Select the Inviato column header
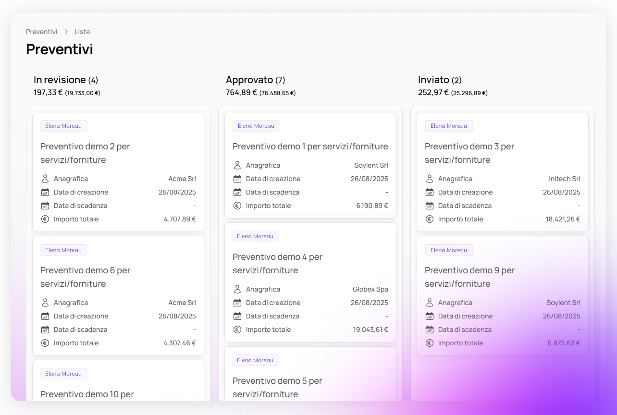The height and width of the screenshot is (415, 617). click(x=433, y=80)
